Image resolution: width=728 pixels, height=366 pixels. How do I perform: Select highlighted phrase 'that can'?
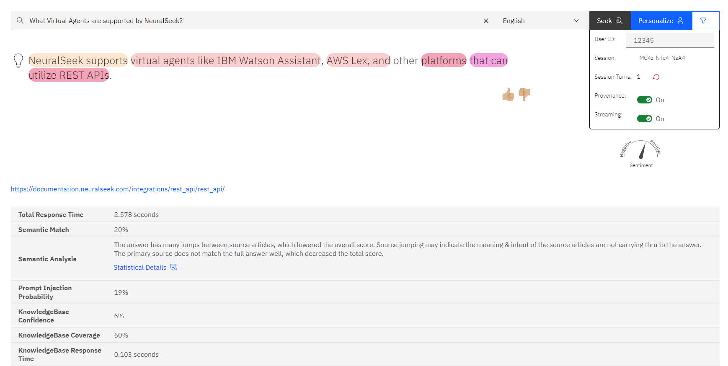[488, 60]
